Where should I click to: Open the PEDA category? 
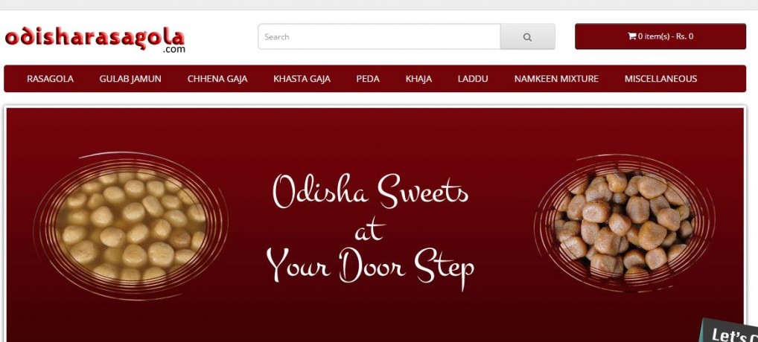click(368, 79)
